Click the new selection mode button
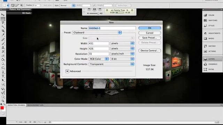 [x=13, y=6]
